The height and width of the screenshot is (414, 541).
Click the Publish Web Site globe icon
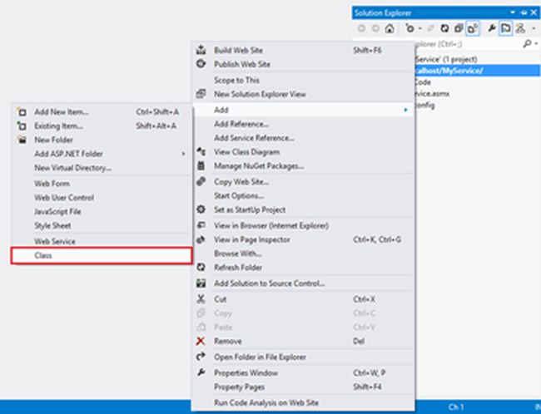point(201,64)
